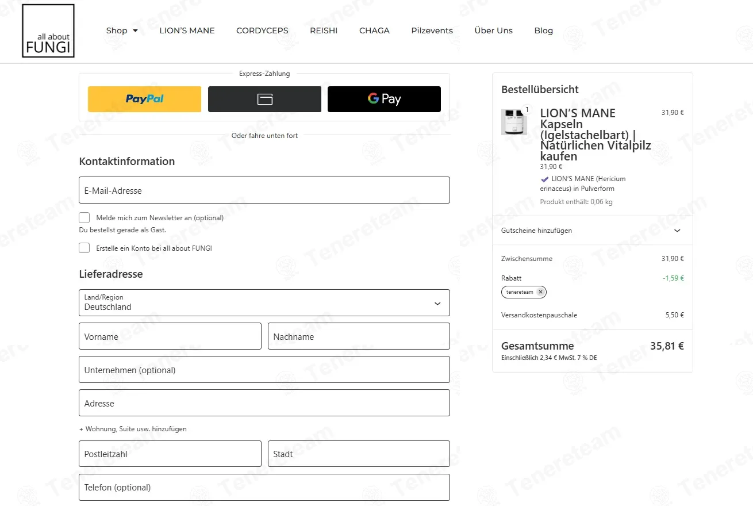This screenshot has width=753, height=506.
Task: Click the Lion's Mane product thumbnail
Action: click(x=514, y=122)
